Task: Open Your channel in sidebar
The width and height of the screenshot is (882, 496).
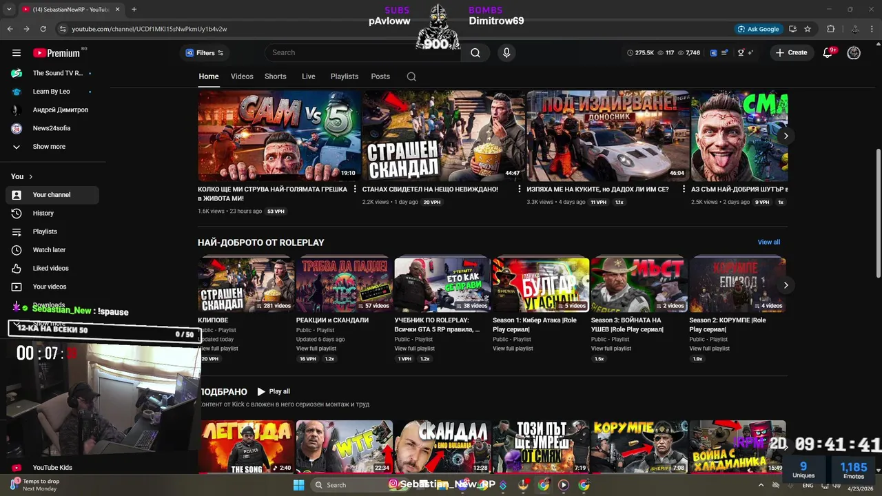Action: pyautogui.click(x=52, y=195)
